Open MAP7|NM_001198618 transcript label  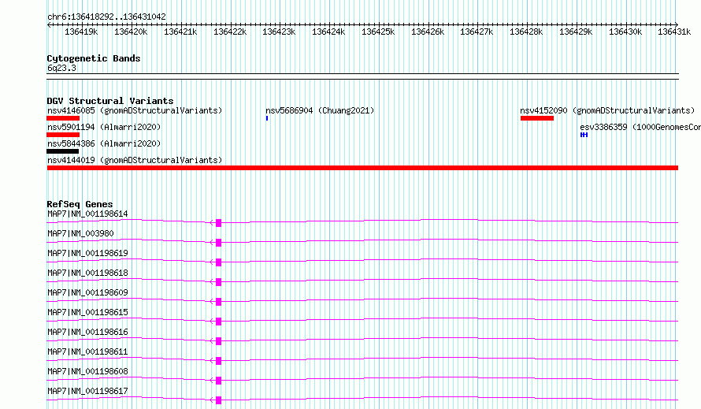click(x=87, y=273)
